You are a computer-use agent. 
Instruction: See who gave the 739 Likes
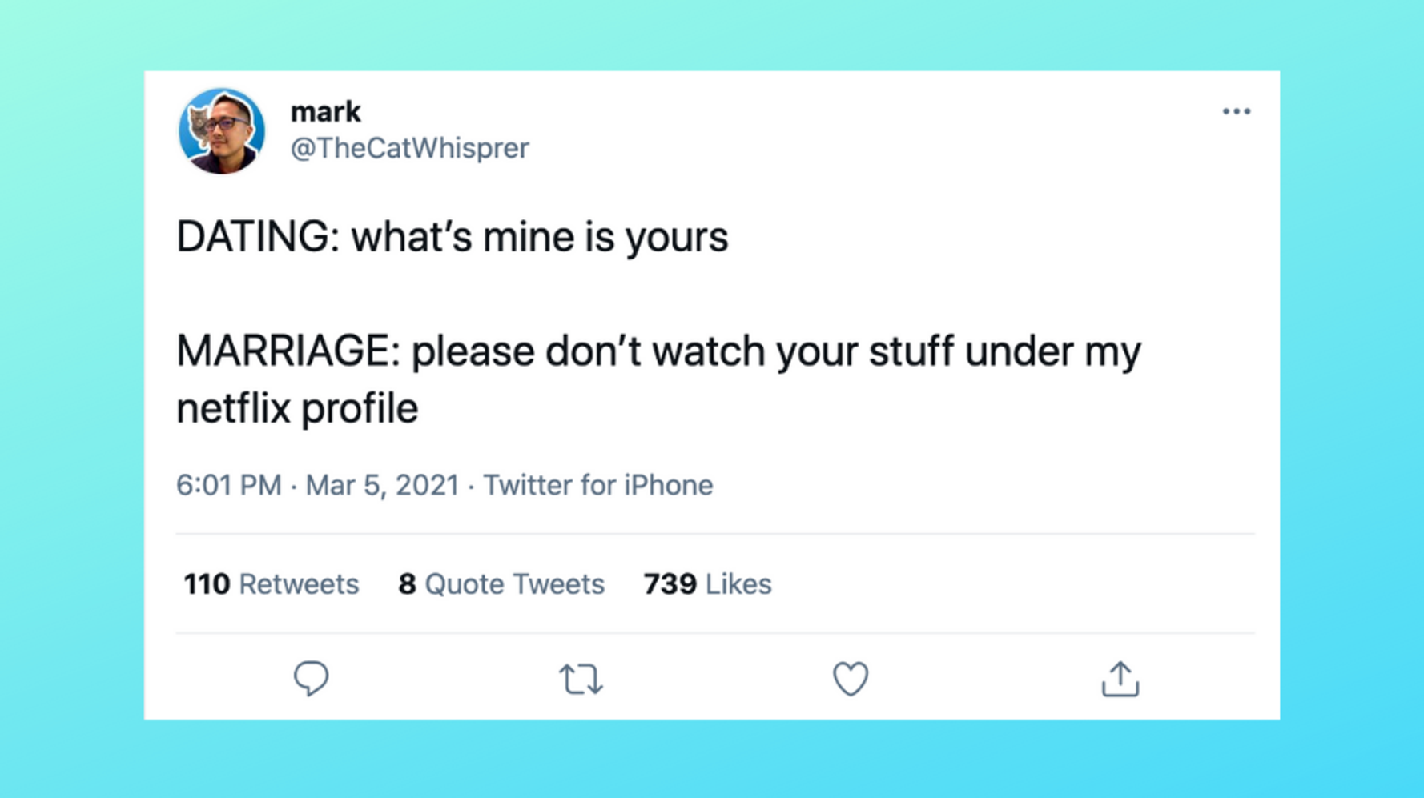click(707, 584)
